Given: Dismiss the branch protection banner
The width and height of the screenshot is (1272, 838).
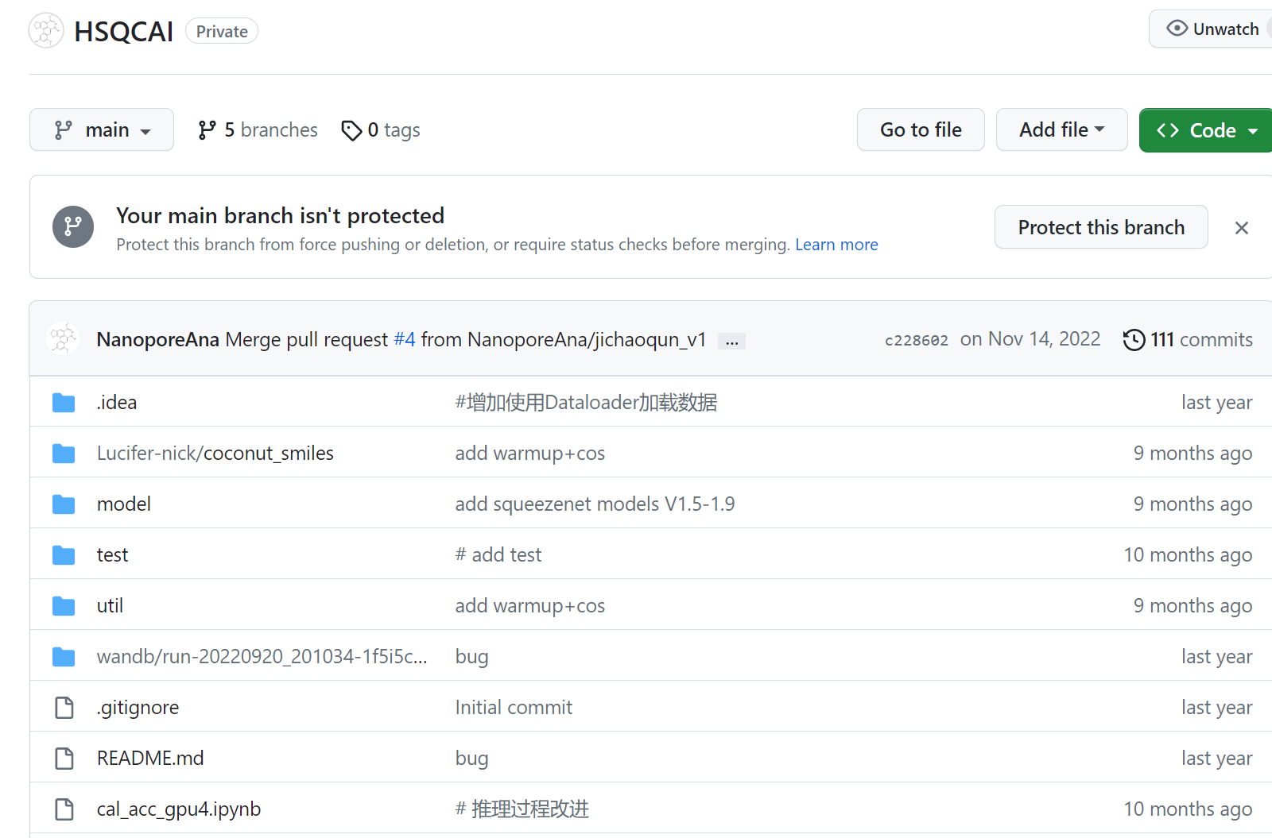Looking at the screenshot, I should click(1242, 228).
